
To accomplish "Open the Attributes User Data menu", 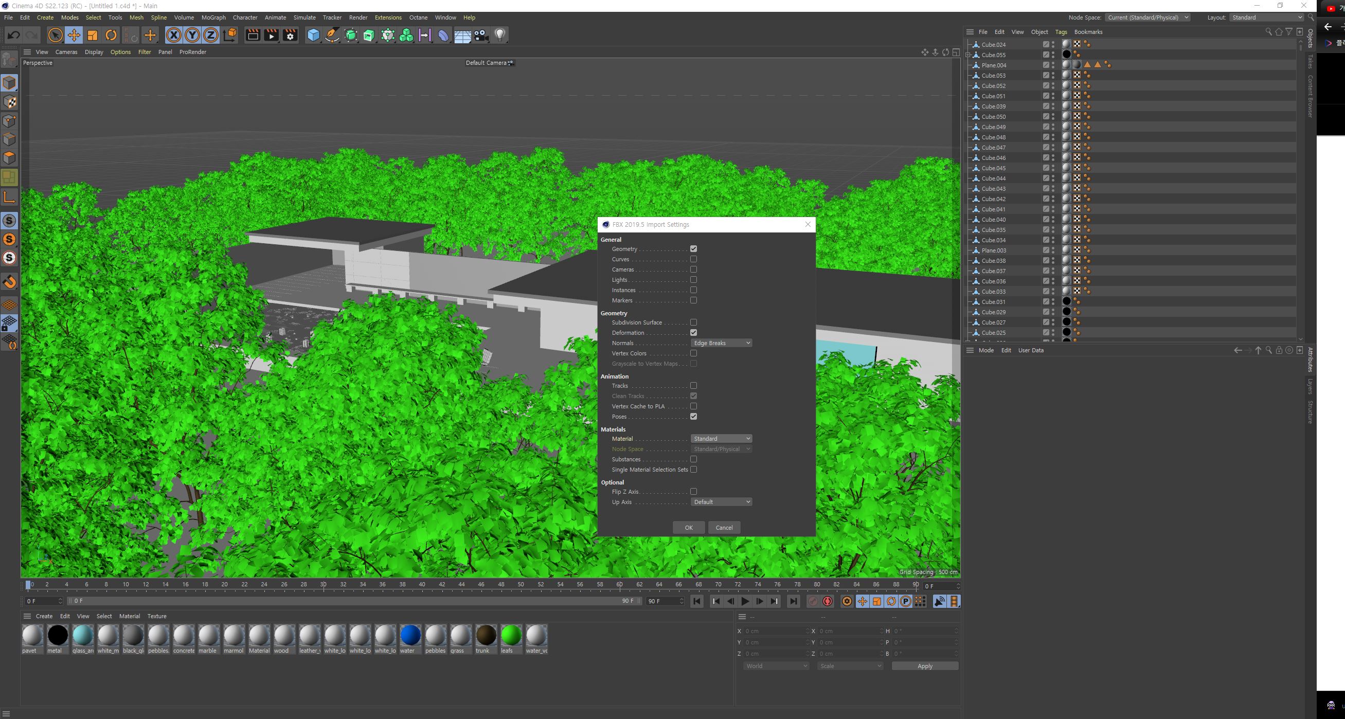I will click(1031, 350).
